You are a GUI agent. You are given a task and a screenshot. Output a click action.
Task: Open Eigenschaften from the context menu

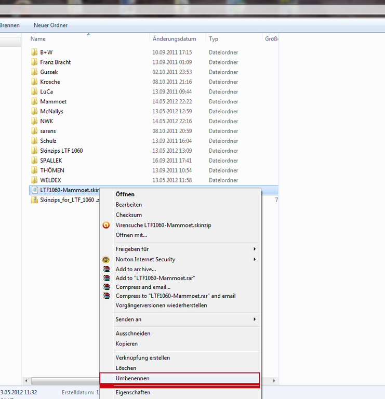(133, 392)
